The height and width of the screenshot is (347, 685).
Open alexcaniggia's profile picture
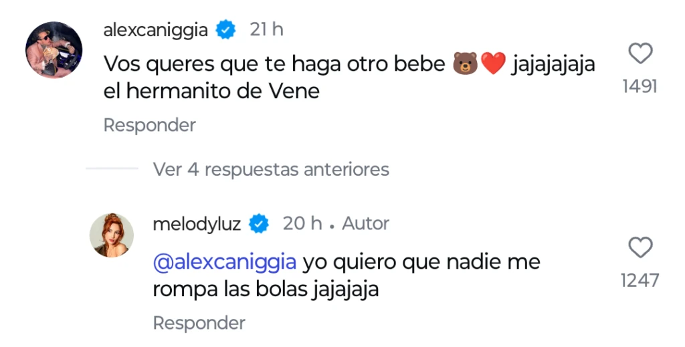click(54, 49)
